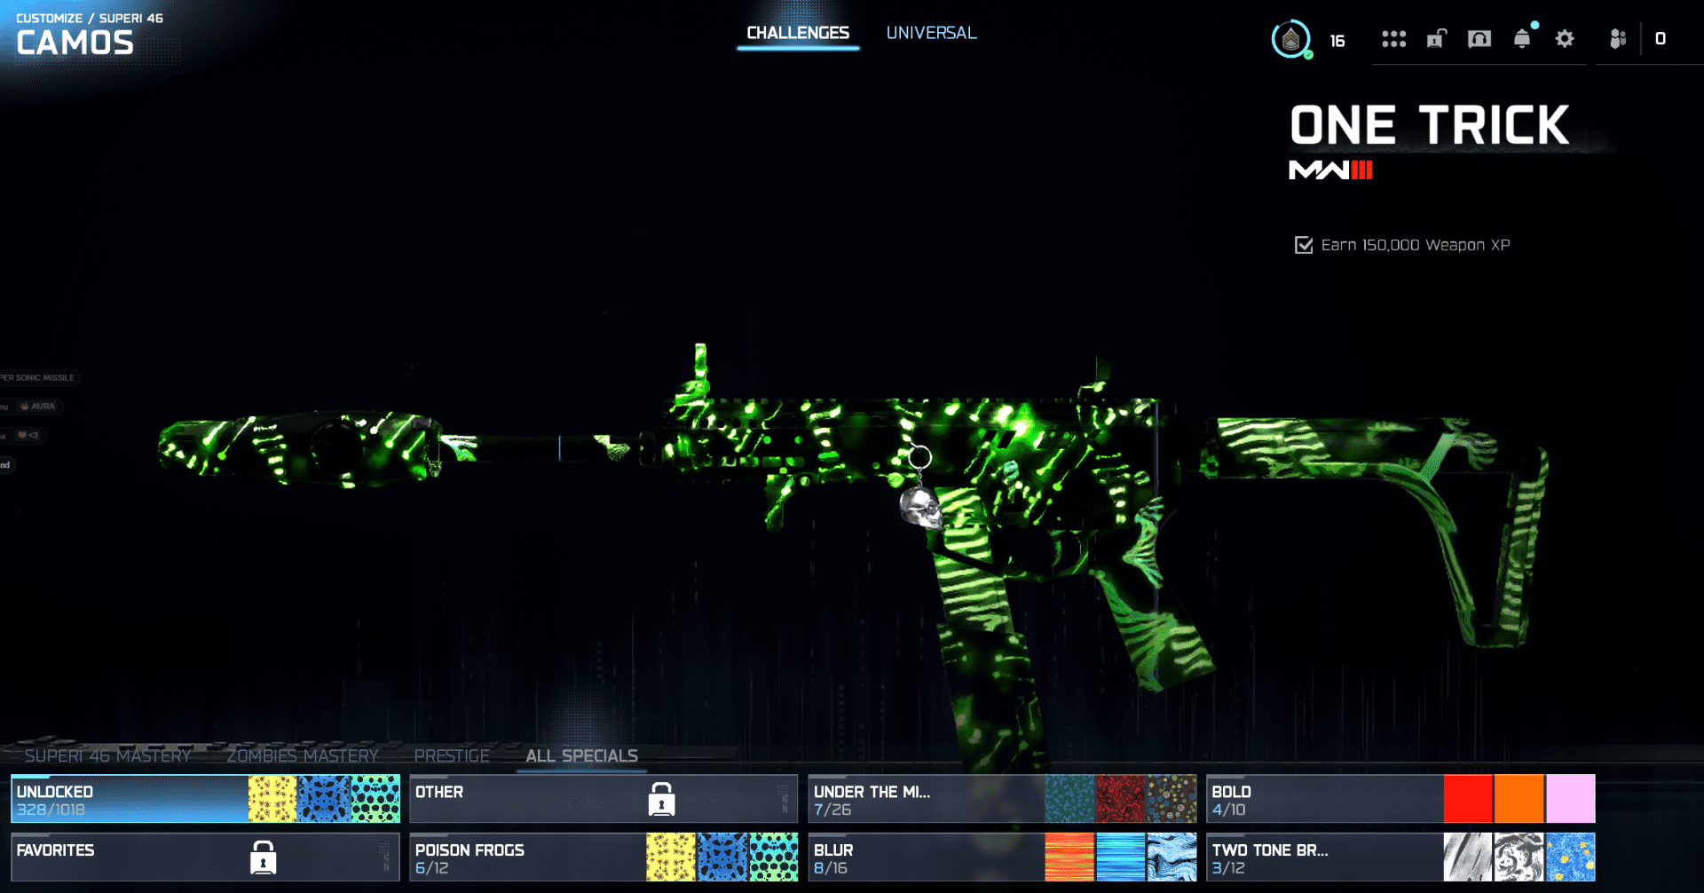The image size is (1704, 893).
Task: Open the social party members icon
Action: pyautogui.click(x=1618, y=39)
